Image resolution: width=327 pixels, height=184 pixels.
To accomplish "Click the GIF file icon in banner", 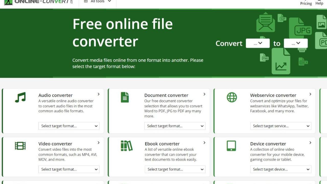I will (282, 18).
